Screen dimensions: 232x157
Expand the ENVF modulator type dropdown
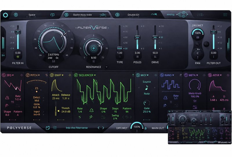coord(63,75)
